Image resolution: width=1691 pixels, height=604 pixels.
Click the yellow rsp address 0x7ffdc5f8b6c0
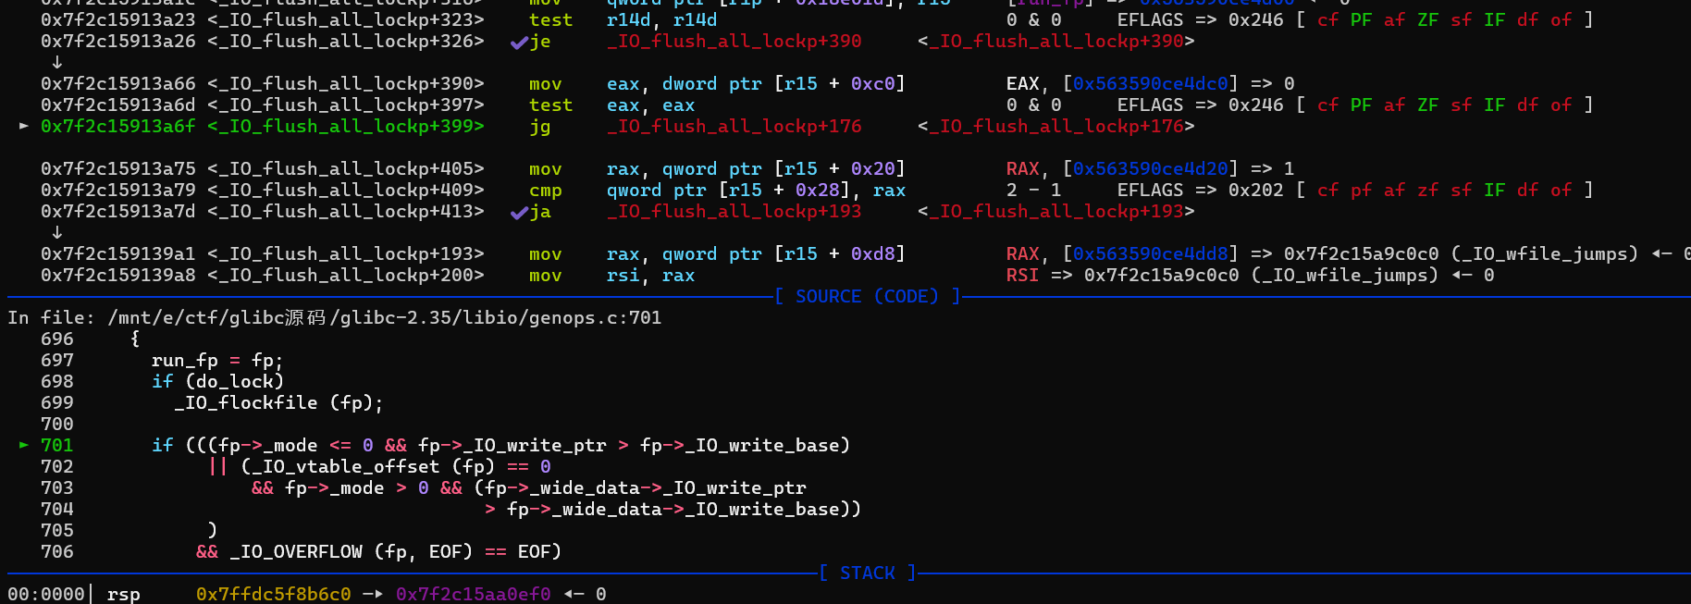coord(273,594)
